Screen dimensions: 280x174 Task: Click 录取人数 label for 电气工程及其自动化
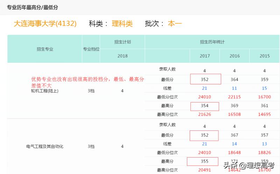167,125
